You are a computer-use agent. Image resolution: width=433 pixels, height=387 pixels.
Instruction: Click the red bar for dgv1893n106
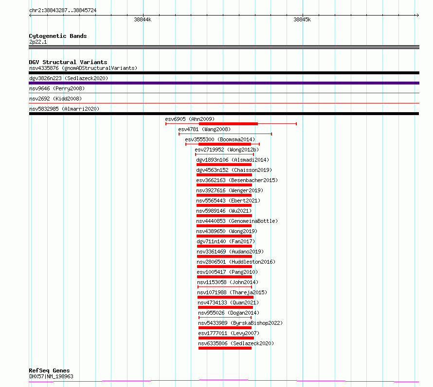coord(224,165)
